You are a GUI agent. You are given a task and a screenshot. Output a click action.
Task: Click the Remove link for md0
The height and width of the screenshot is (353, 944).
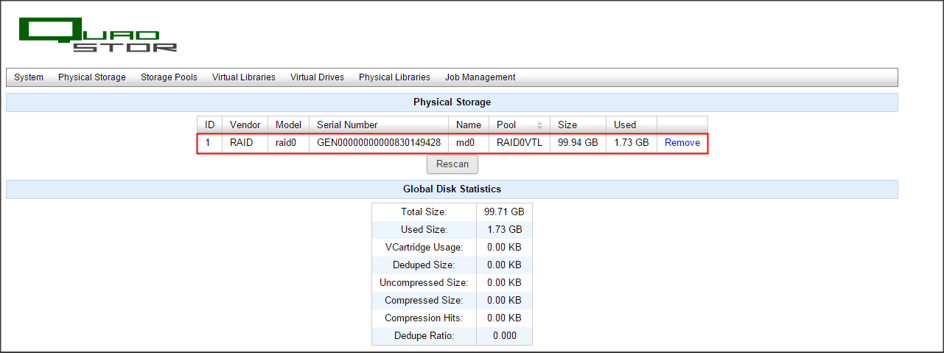point(682,143)
